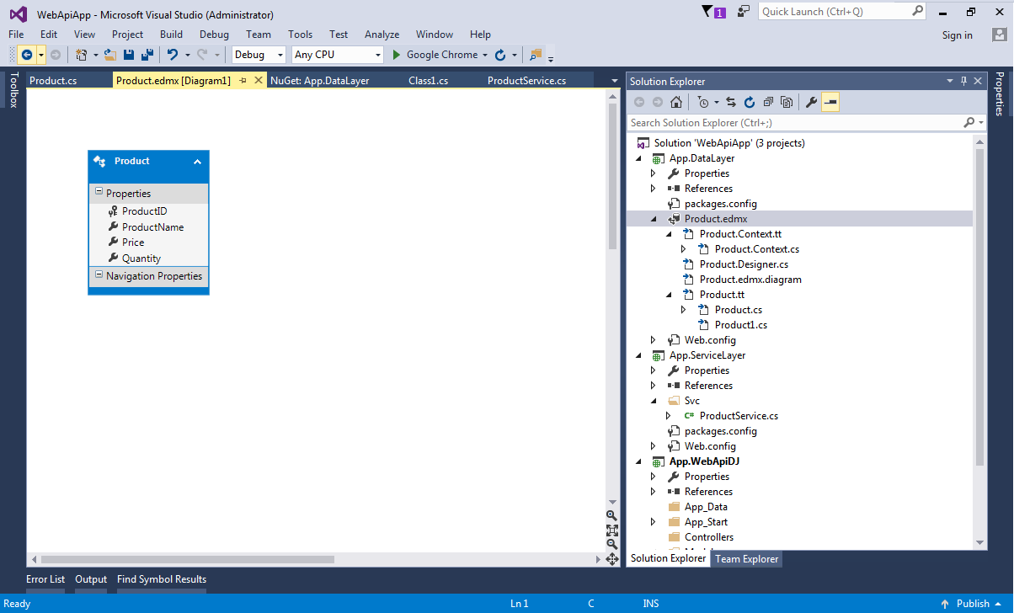The width and height of the screenshot is (1014, 613).
Task: Sync Solution Explorer with active document
Action: point(731,101)
